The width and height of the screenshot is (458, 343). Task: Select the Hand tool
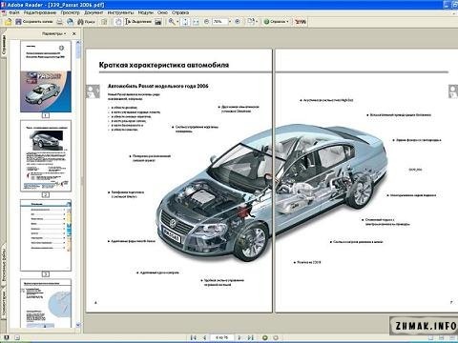click(x=118, y=22)
